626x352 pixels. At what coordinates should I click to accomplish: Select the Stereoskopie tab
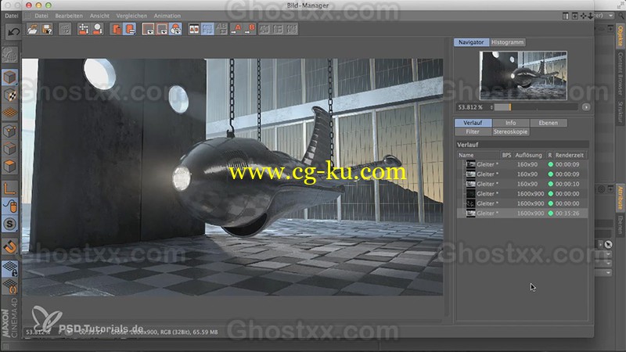[511, 131]
